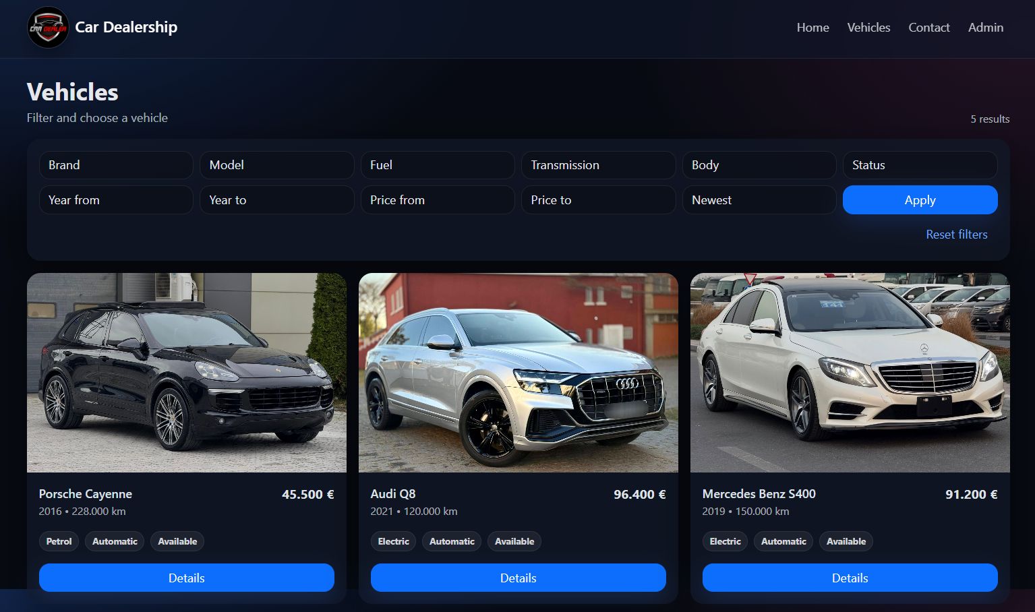Click the Car Dealer logo icon

48,28
